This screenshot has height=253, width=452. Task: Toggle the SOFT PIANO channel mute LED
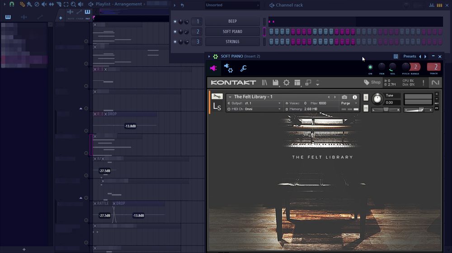click(x=175, y=31)
